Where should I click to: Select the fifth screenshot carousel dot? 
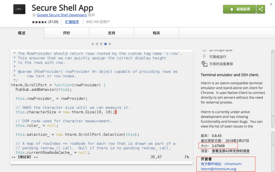pos(110,44)
